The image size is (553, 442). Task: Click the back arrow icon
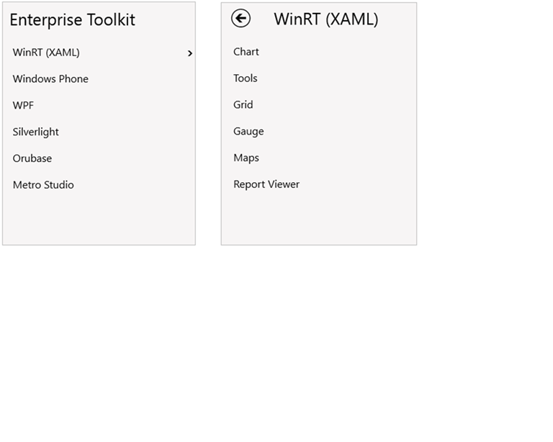pyautogui.click(x=240, y=19)
